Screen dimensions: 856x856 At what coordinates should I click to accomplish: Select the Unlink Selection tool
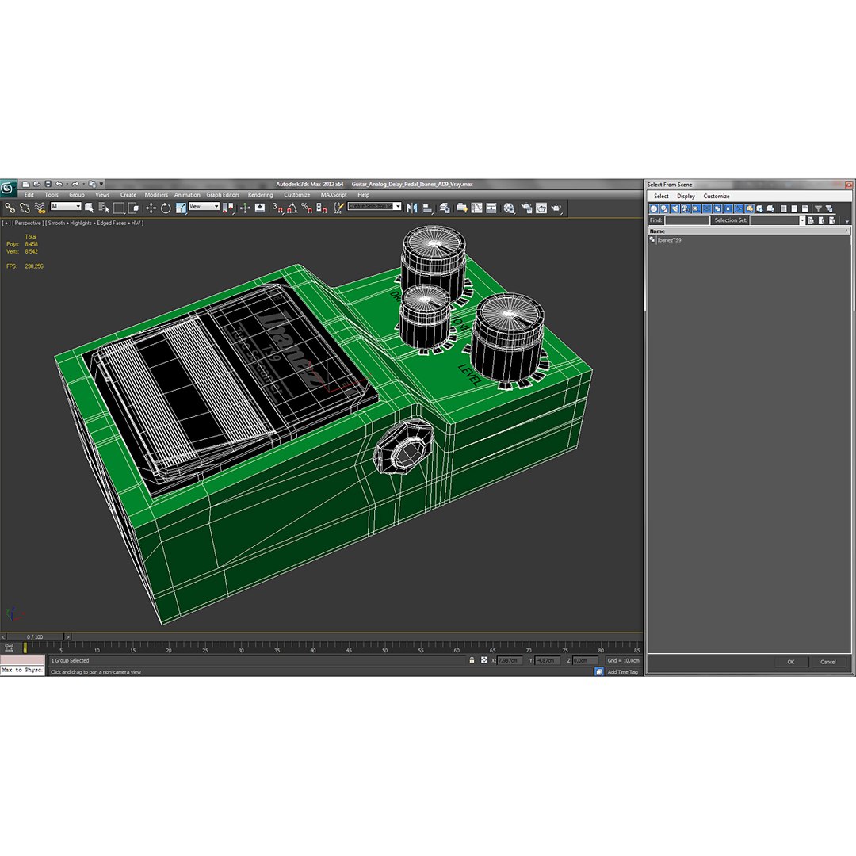tap(25, 208)
